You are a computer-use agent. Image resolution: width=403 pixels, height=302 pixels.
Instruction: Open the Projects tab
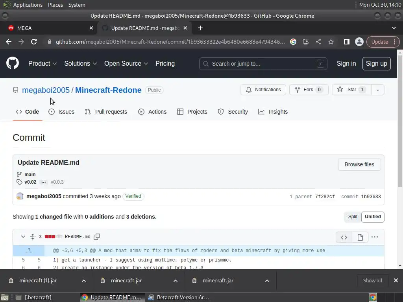(x=192, y=112)
